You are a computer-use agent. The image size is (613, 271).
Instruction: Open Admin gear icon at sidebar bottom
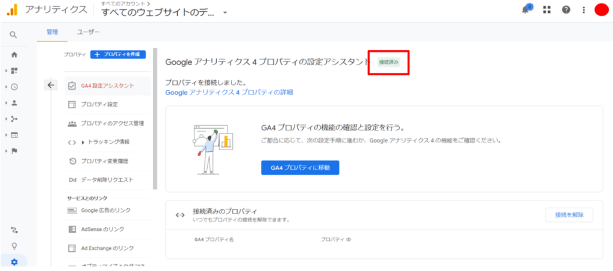[14, 262]
